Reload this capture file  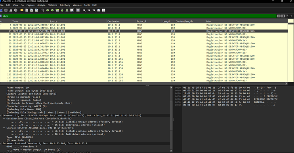tap(36, 10)
